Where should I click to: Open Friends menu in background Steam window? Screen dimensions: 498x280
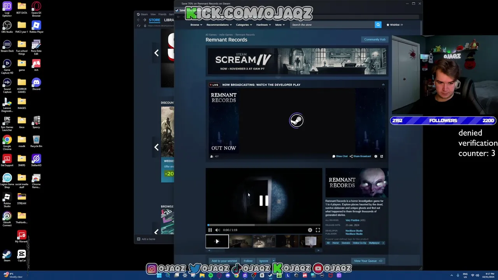(162, 14)
